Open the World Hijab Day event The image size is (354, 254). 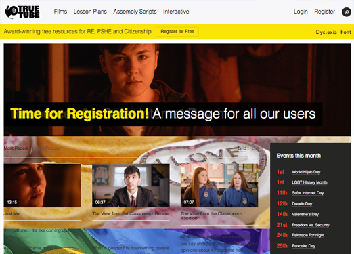306,172
